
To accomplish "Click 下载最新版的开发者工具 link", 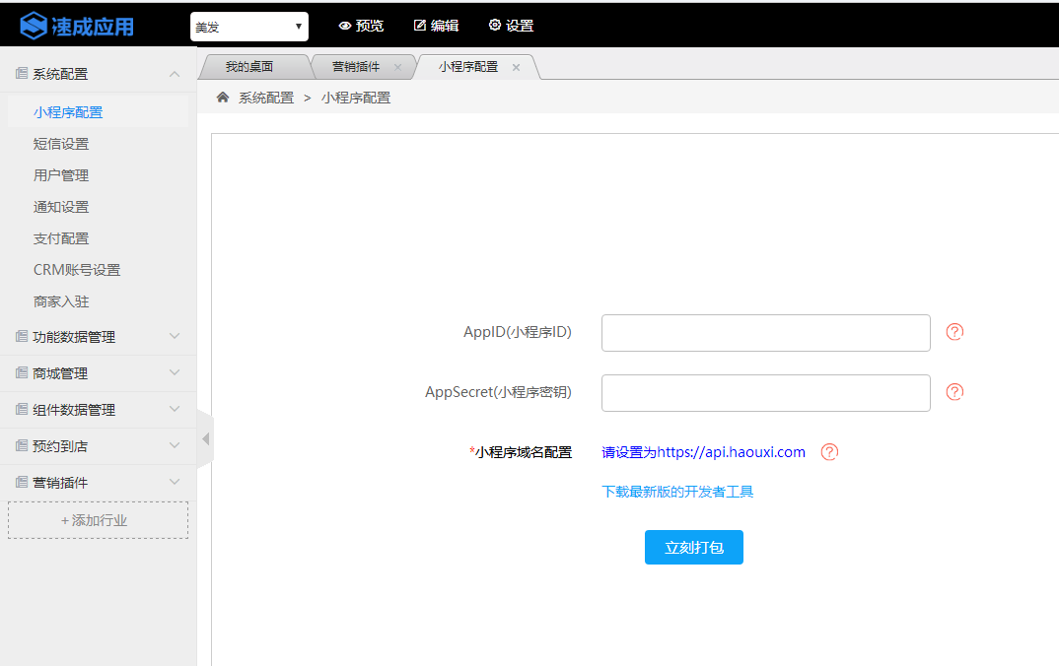I will coord(677,492).
